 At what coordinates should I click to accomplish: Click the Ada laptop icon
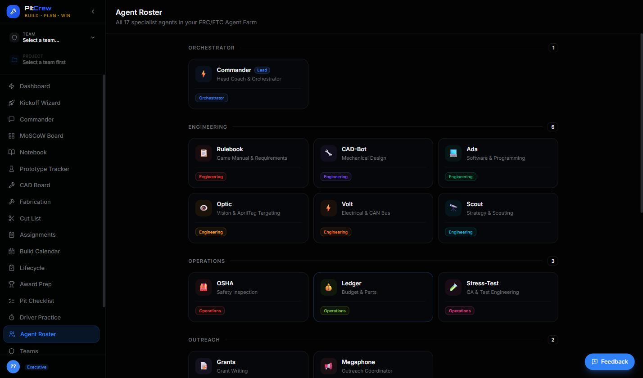coord(453,153)
